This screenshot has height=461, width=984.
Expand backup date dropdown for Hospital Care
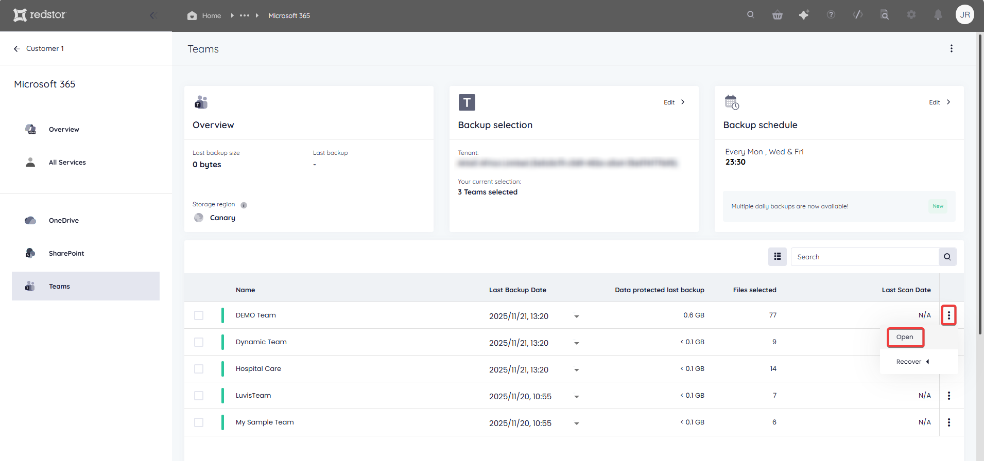pyautogui.click(x=577, y=370)
